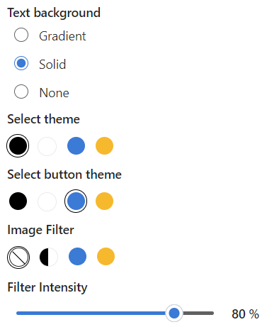Image resolution: width=267 pixels, height=327 pixels.
Task: Choose the black-and-white half-circle image filter
Action: point(49,257)
